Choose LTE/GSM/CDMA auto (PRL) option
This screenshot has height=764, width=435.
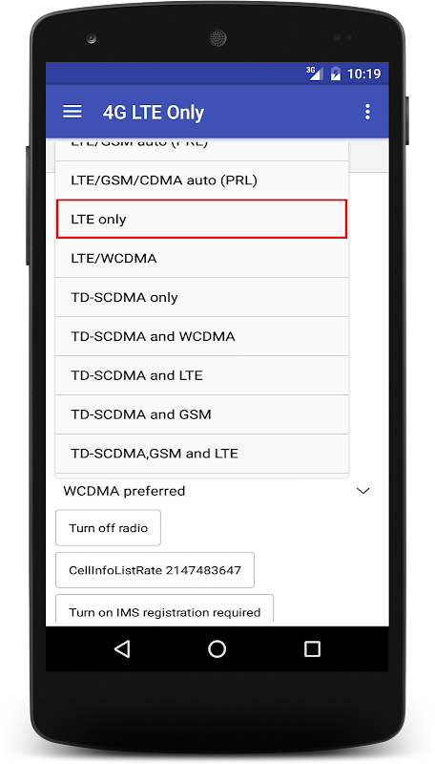coord(201,180)
